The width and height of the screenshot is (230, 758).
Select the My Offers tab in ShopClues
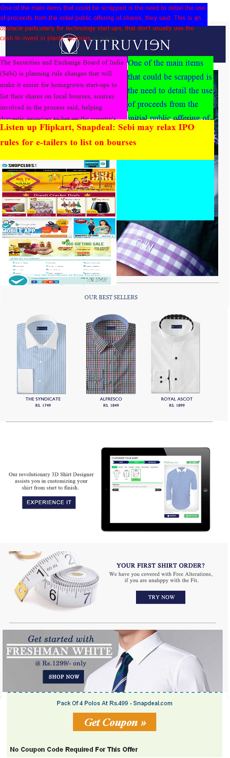pos(104,170)
